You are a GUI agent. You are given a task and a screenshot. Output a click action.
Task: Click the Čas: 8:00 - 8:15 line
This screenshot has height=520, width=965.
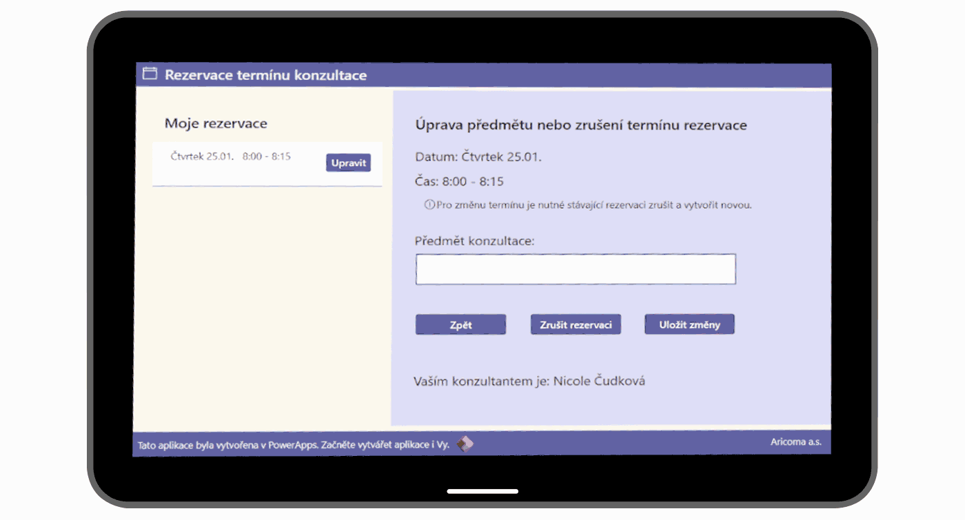click(x=459, y=182)
